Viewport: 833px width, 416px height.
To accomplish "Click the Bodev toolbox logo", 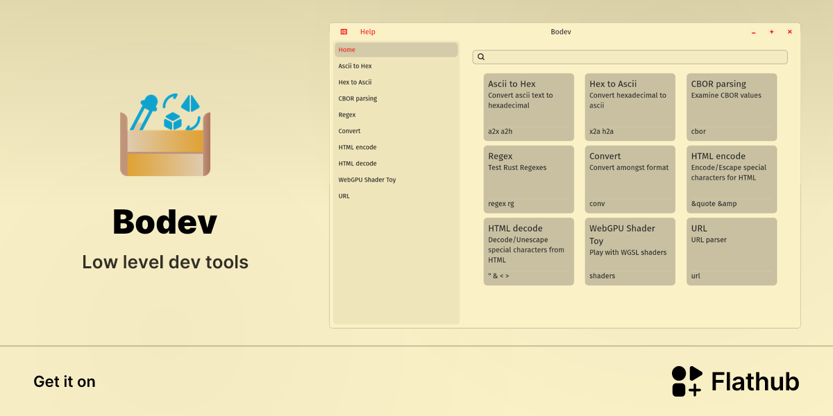I will [165, 135].
